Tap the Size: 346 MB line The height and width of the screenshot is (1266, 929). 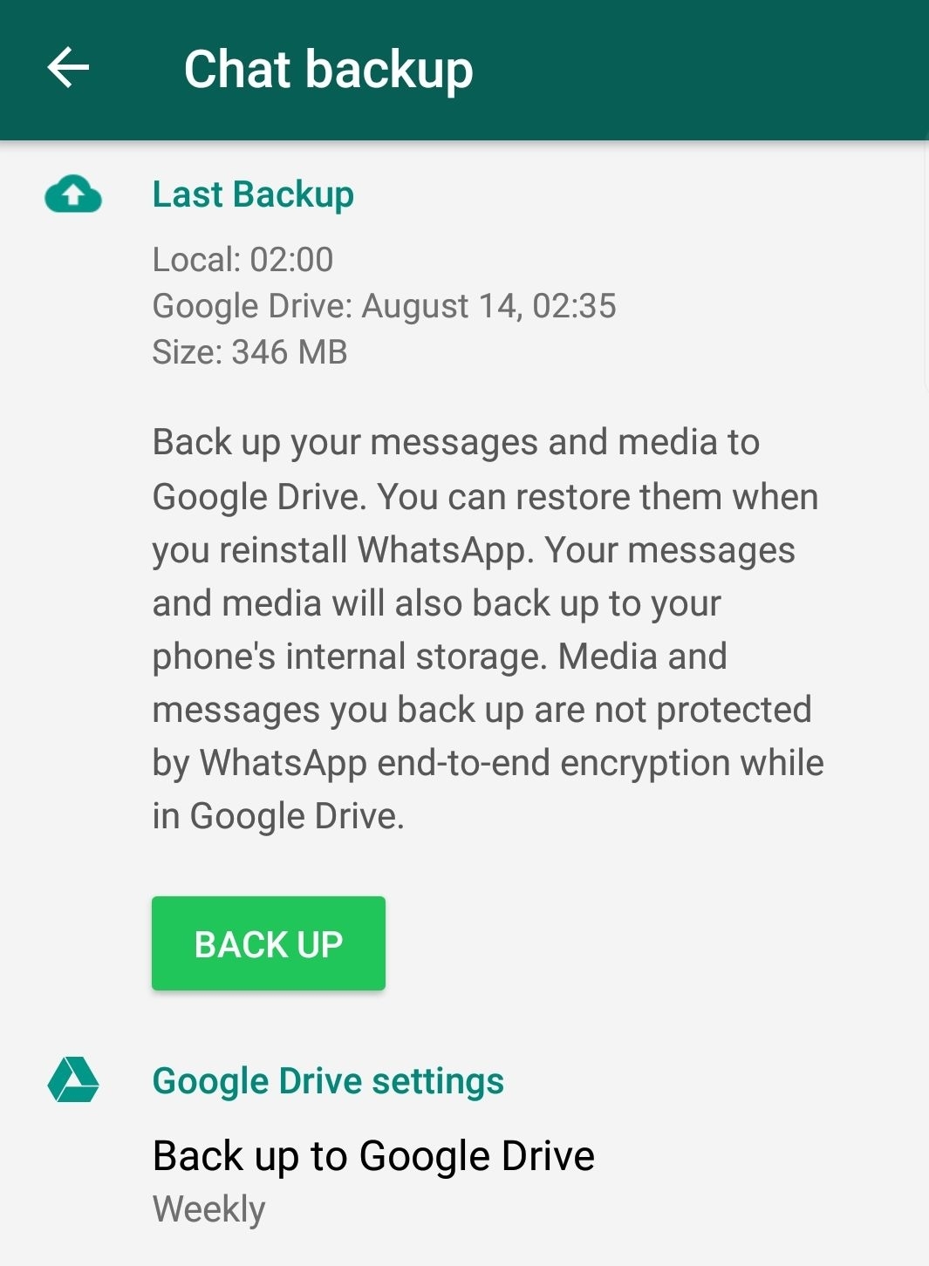249,352
